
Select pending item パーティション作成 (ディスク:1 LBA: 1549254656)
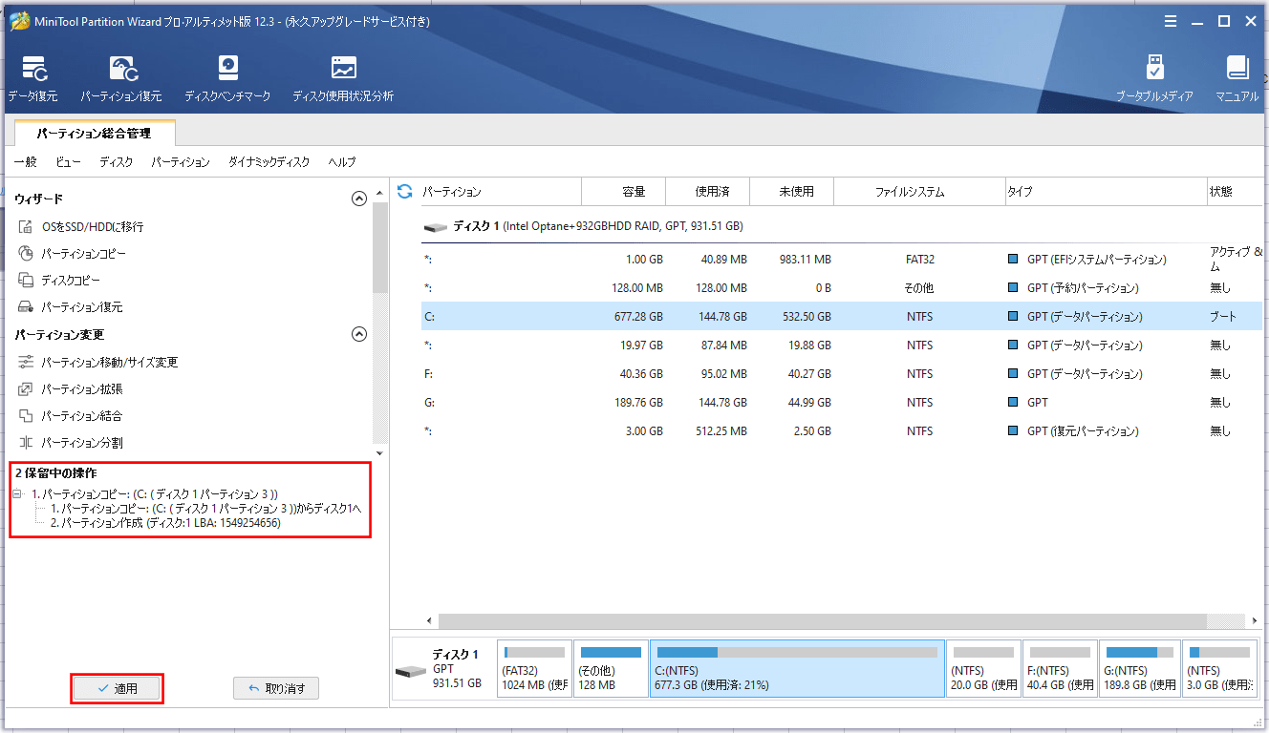tap(165, 523)
